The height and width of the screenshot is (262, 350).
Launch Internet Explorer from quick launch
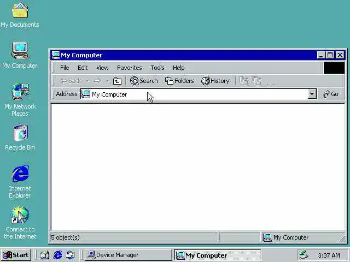(x=57, y=255)
